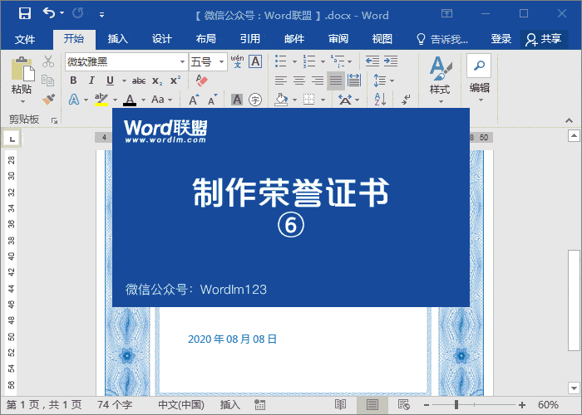Activate the Format Painter brush
The image size is (582, 415).
(x=48, y=99)
